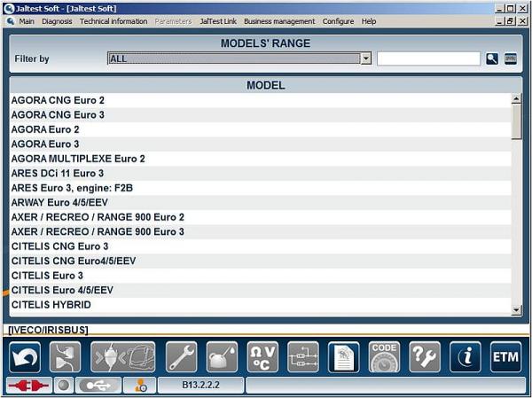
Task: Click the USB status icon
Action: [98, 386]
